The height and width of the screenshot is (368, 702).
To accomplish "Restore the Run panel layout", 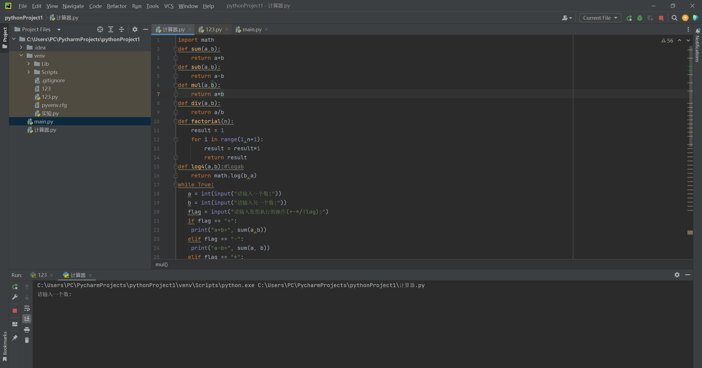I will point(15,324).
